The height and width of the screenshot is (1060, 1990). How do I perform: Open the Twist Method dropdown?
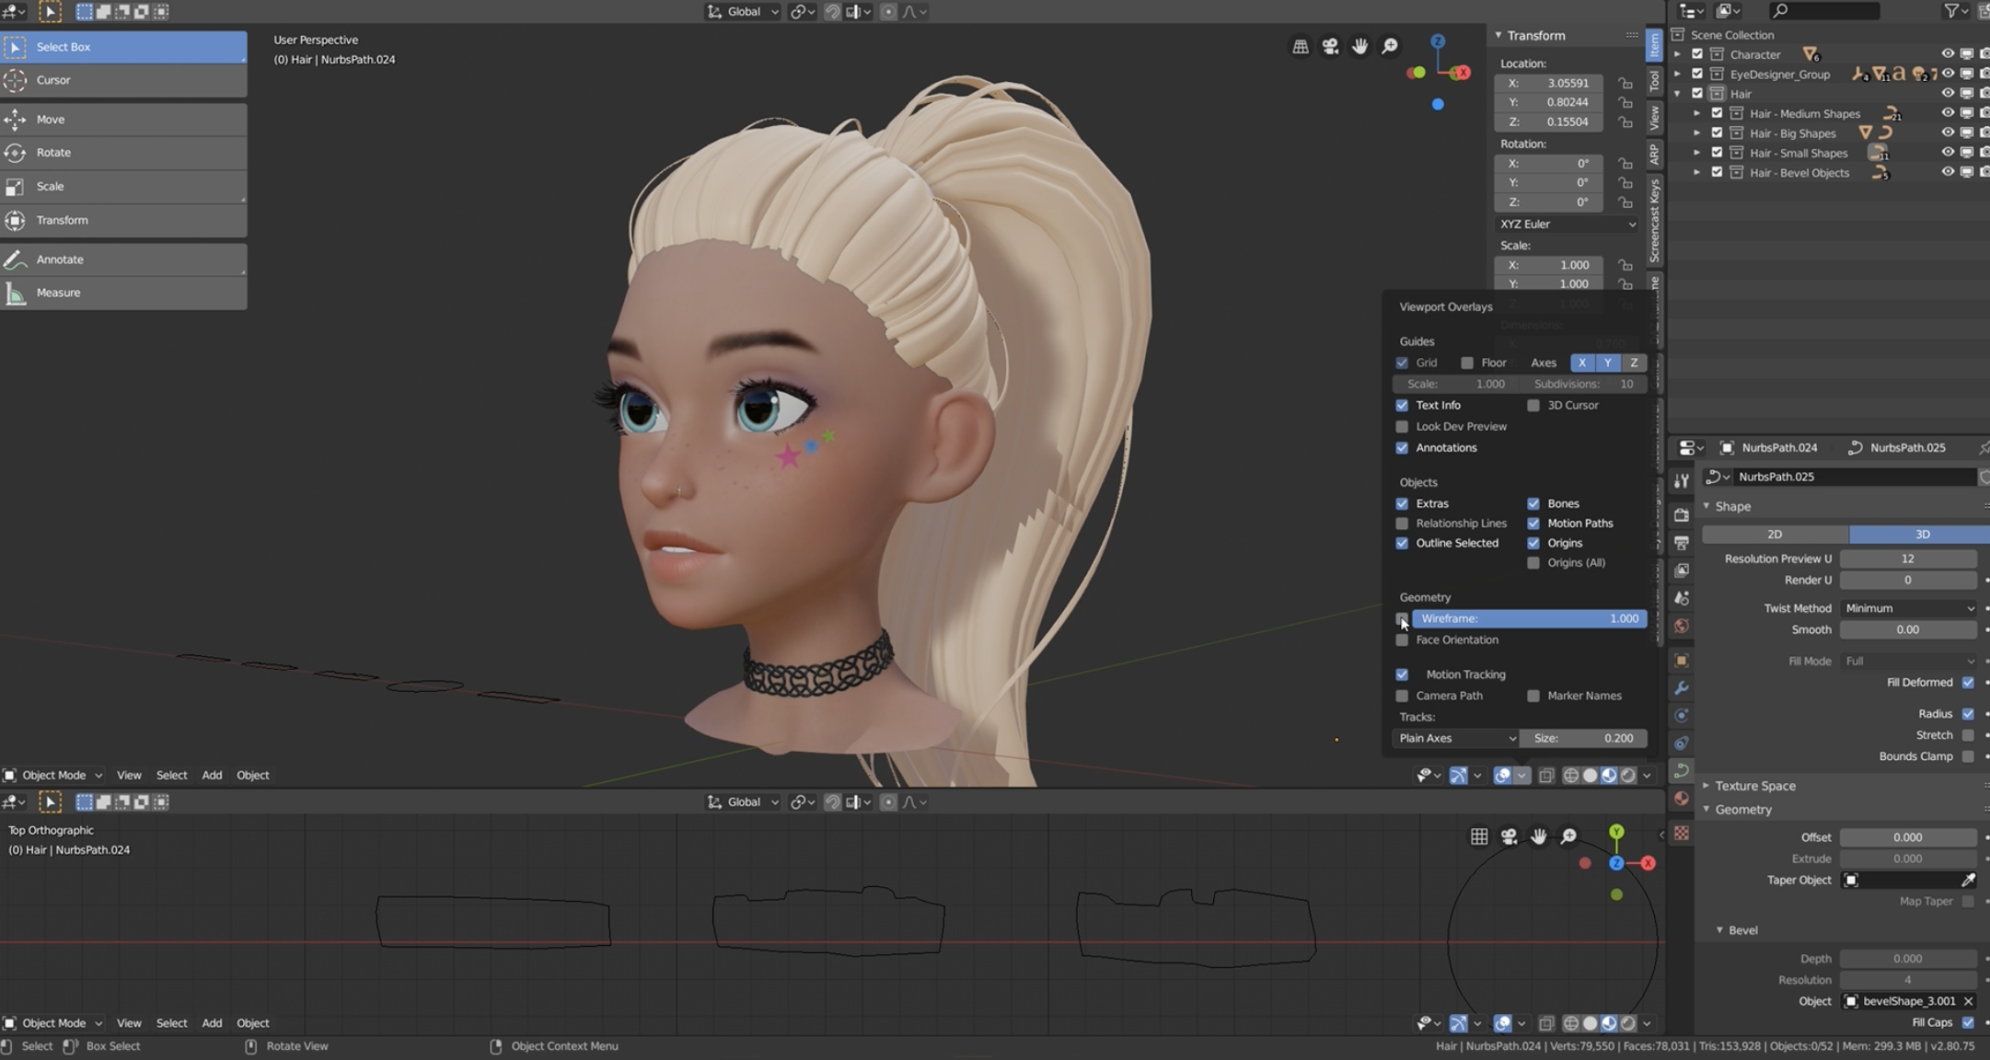point(1909,607)
